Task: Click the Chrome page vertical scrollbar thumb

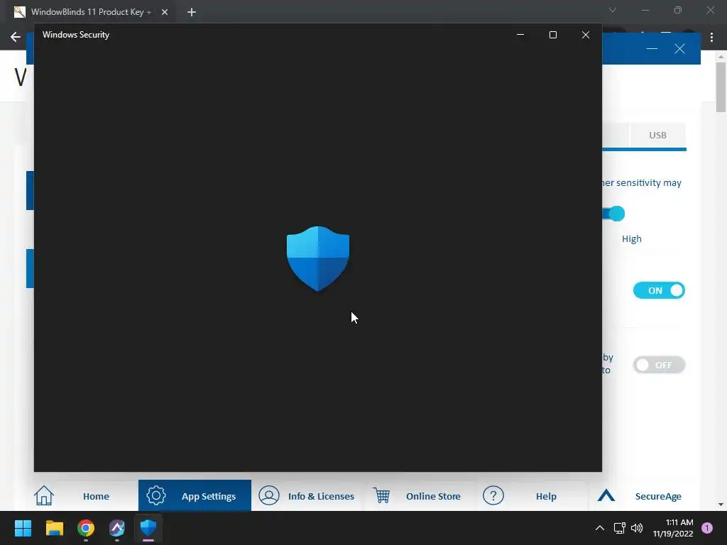Action: coord(721,87)
